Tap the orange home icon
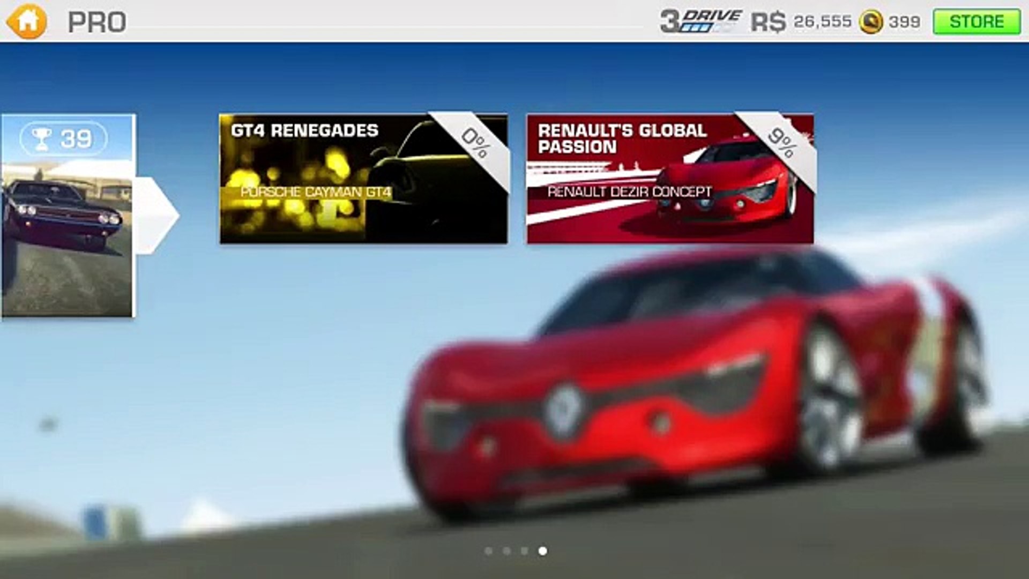The width and height of the screenshot is (1029, 579). 26,21
